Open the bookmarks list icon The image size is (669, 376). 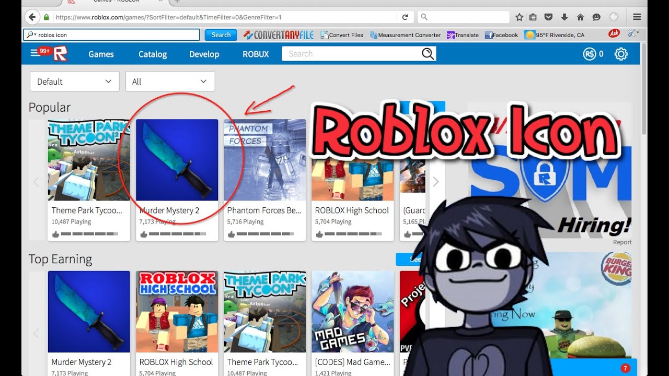point(533,17)
